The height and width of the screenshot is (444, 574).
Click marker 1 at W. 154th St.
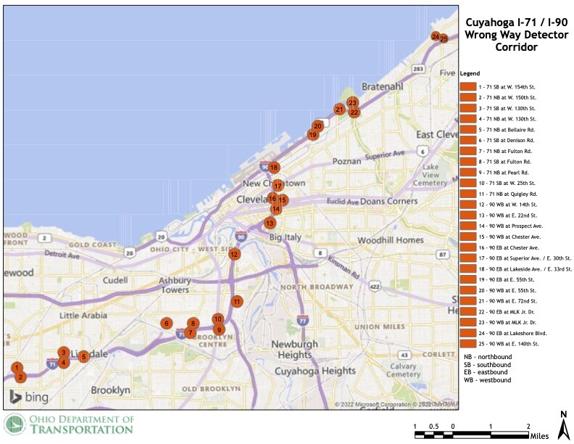[17, 367]
